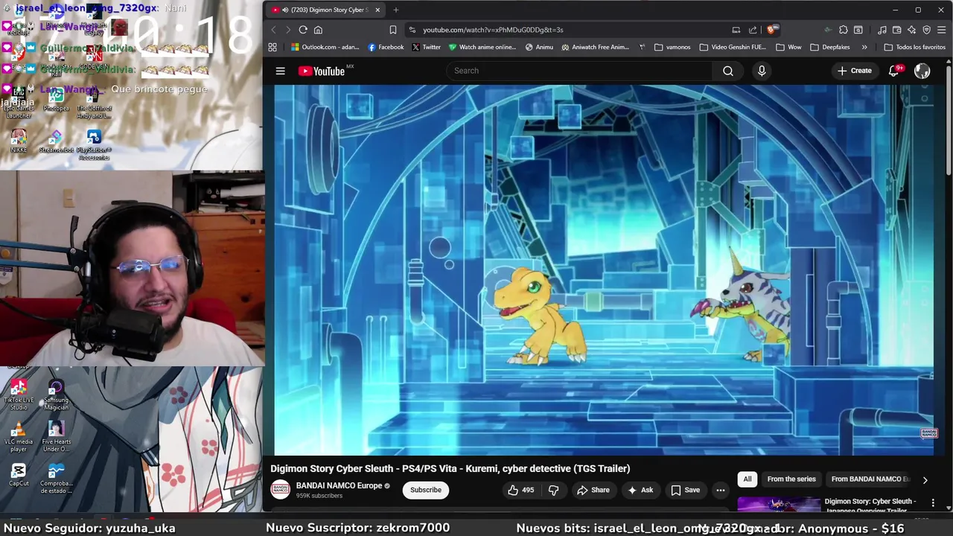Viewport: 953px width, 536px height.
Task: Show more filter chips with right chevron
Action: pyautogui.click(x=925, y=480)
